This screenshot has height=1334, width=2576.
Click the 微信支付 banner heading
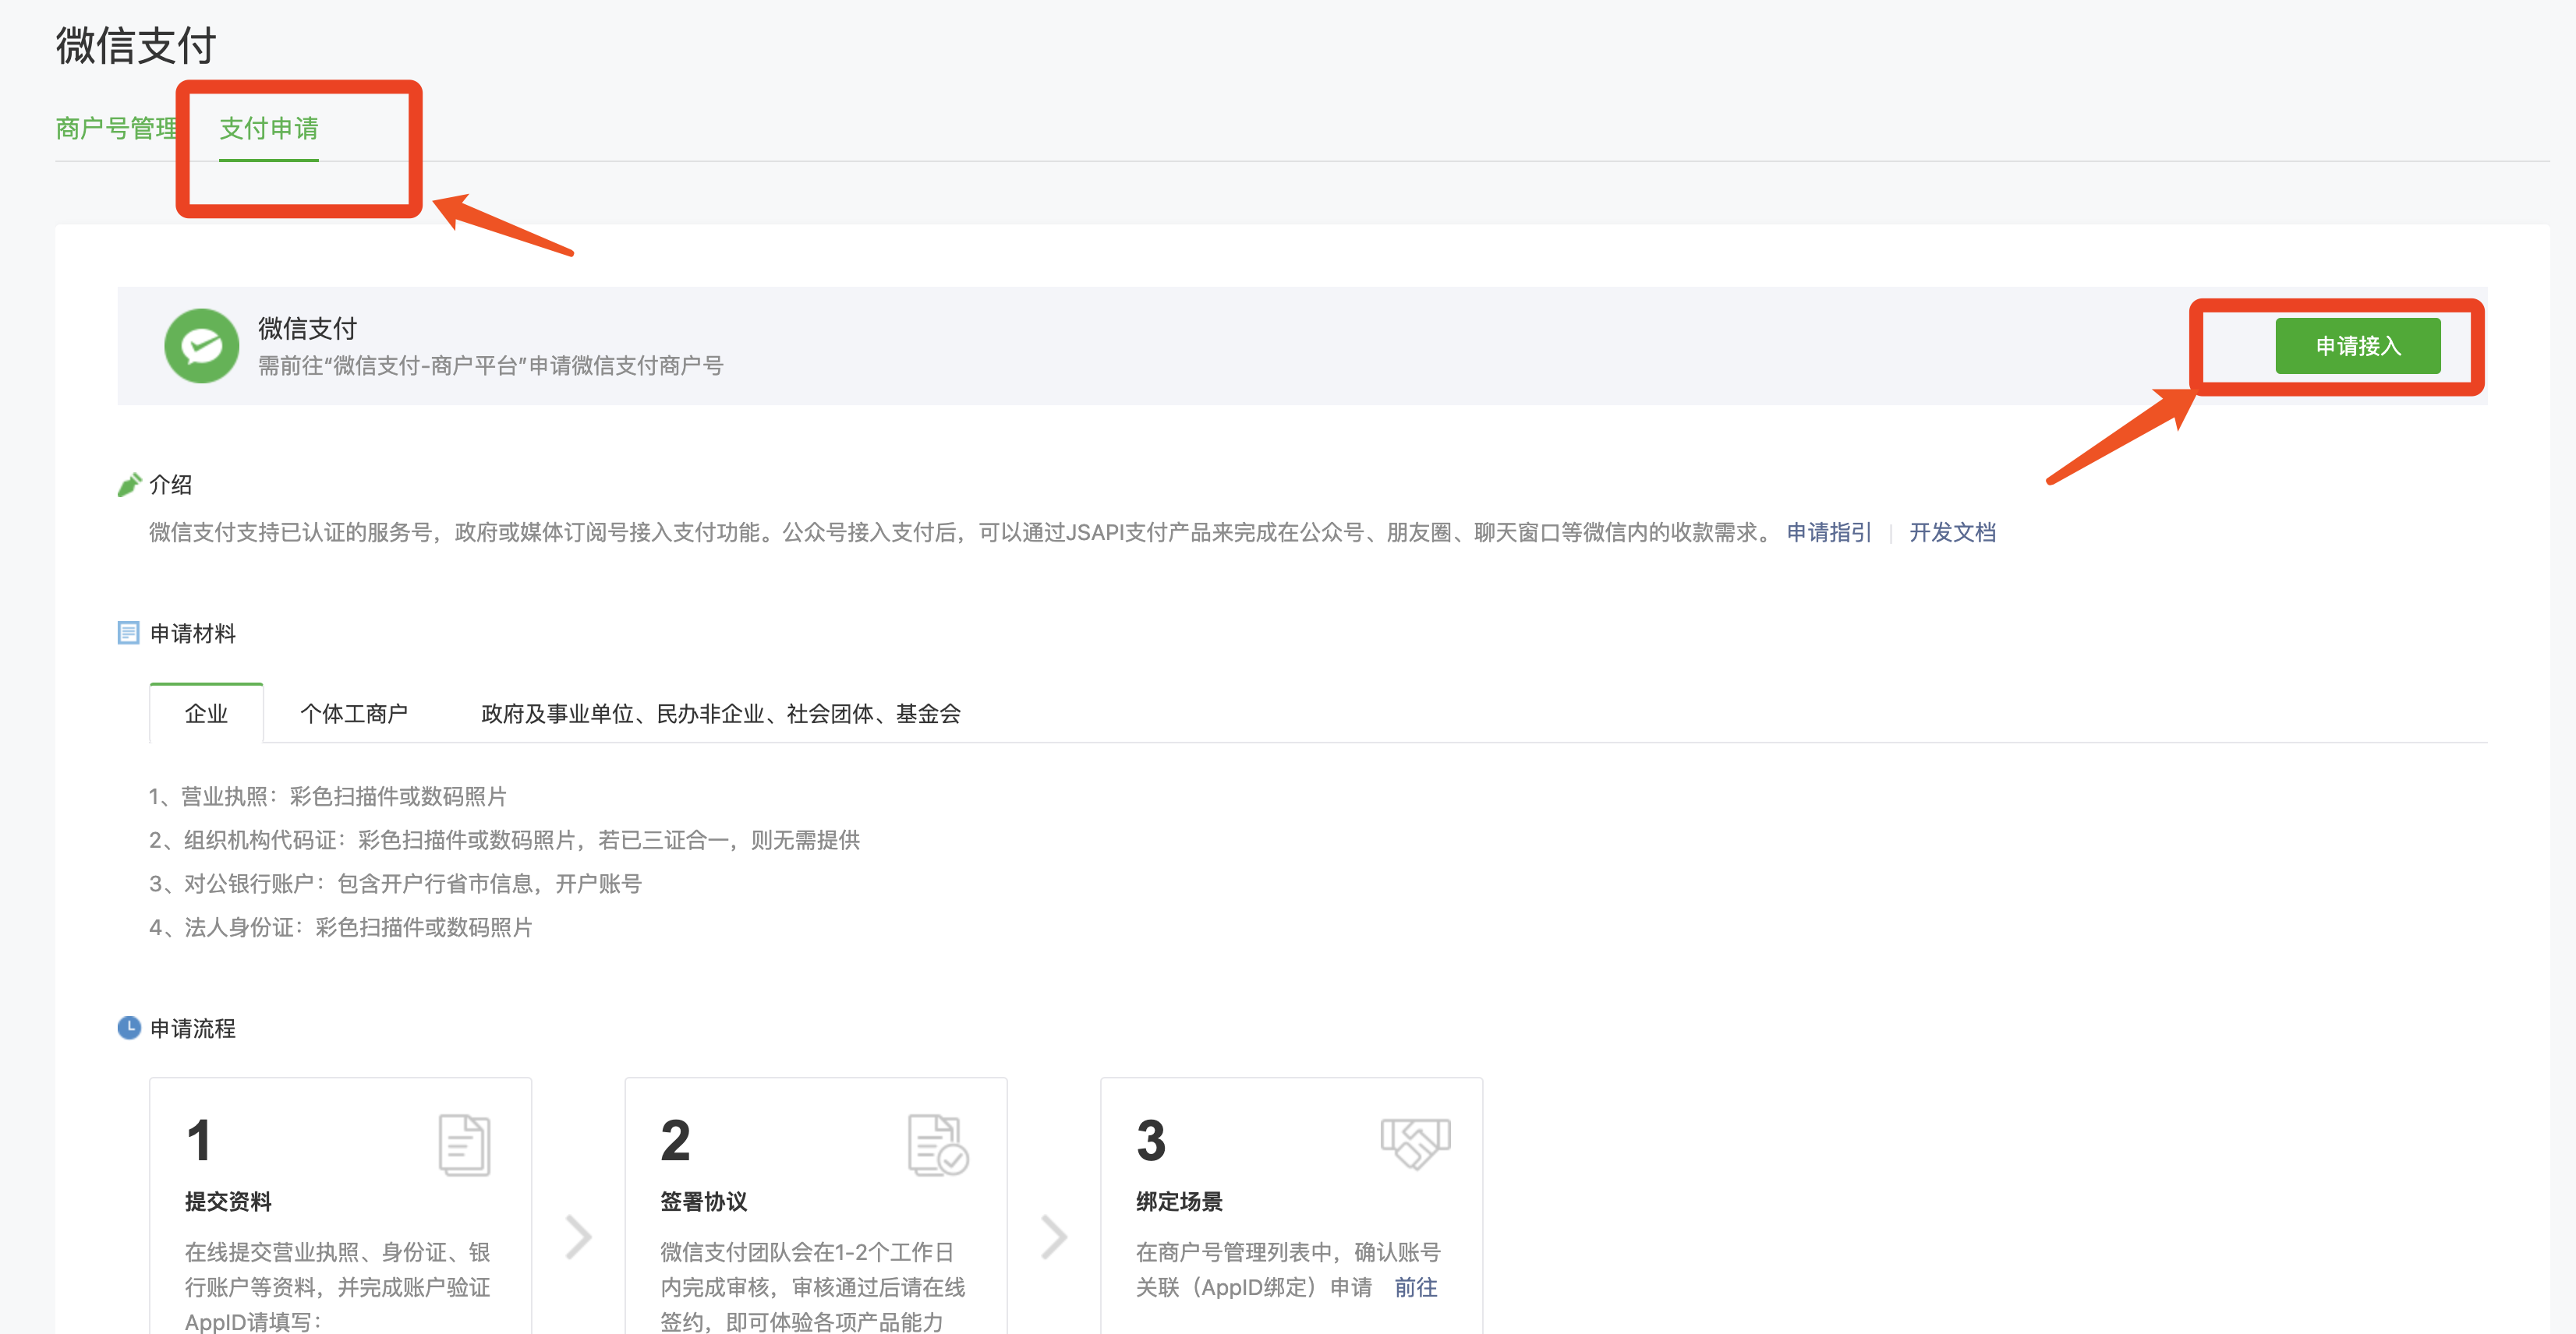[x=307, y=328]
